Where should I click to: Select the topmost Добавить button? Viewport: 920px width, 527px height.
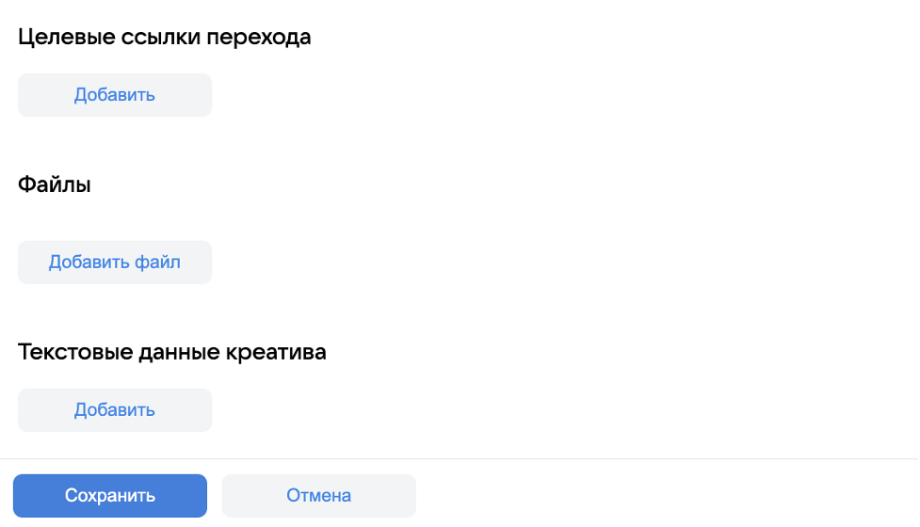click(x=115, y=95)
